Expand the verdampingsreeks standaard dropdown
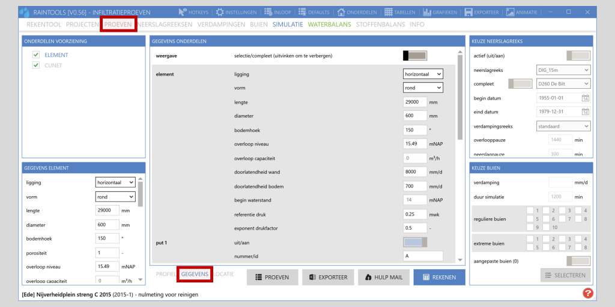Viewport: 615px width, 307px height. pos(563,127)
